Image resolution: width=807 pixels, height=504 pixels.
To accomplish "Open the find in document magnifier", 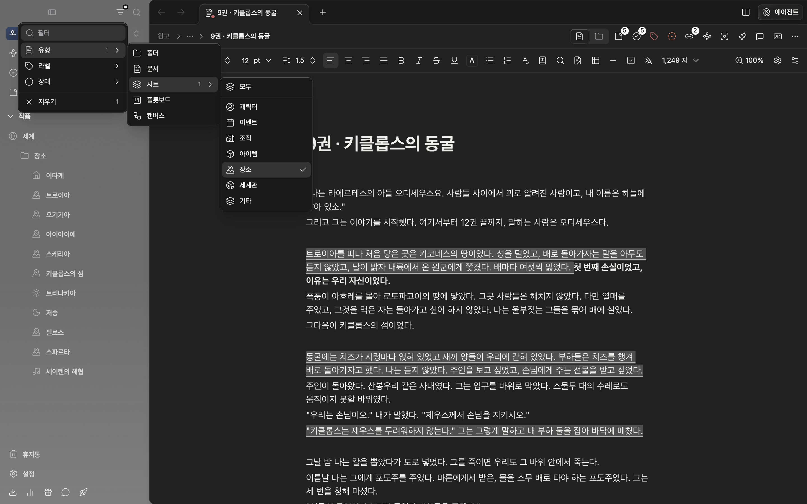I will pos(560,60).
